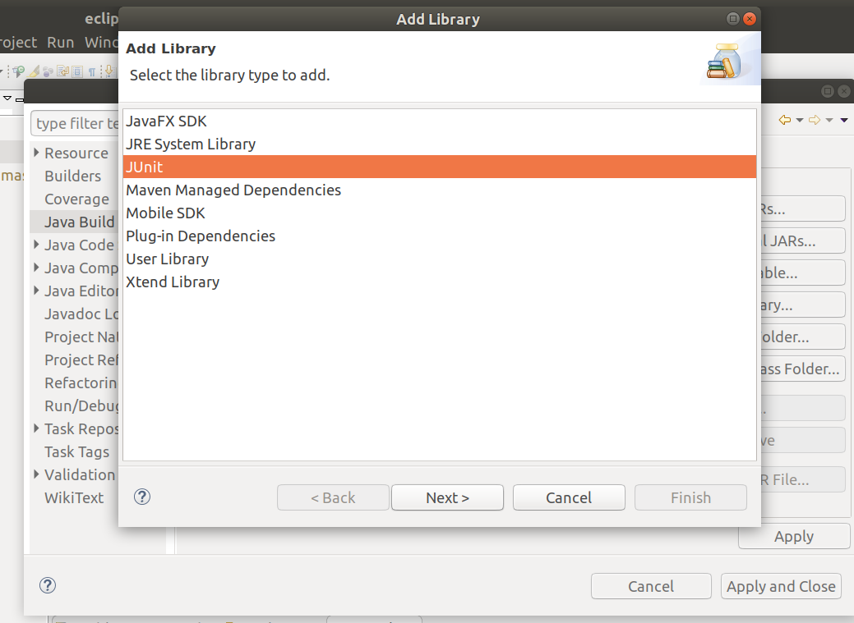Select Javadoc Location tree item

pyautogui.click(x=81, y=314)
